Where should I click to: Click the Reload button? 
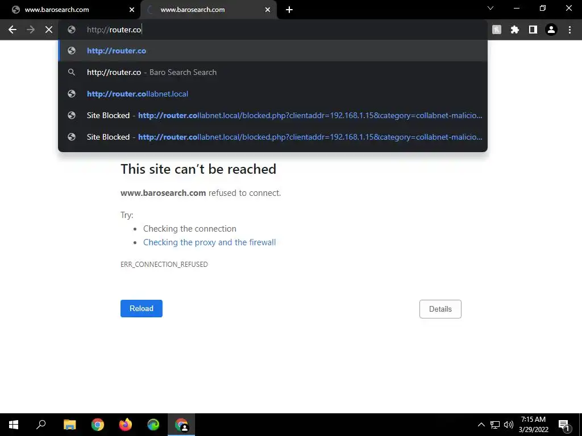click(142, 308)
